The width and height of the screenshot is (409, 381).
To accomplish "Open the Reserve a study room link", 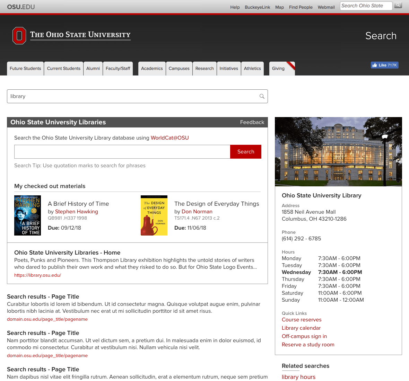I will (x=308, y=345).
